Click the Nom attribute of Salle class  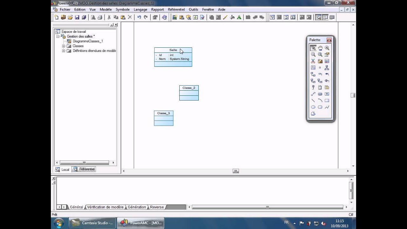(x=173, y=59)
